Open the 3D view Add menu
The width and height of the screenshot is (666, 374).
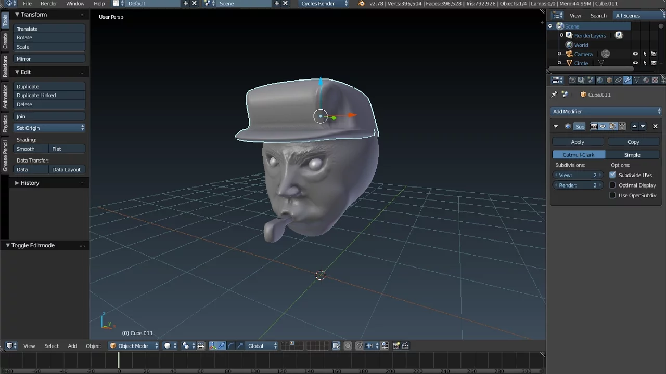point(72,346)
